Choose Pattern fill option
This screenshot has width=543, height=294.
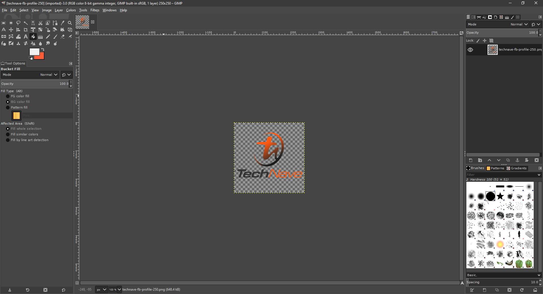[17, 107]
